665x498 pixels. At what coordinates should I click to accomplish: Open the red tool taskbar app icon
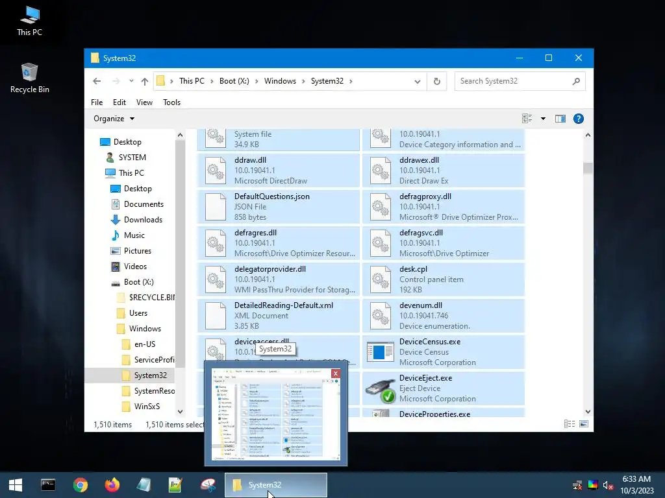click(208, 485)
